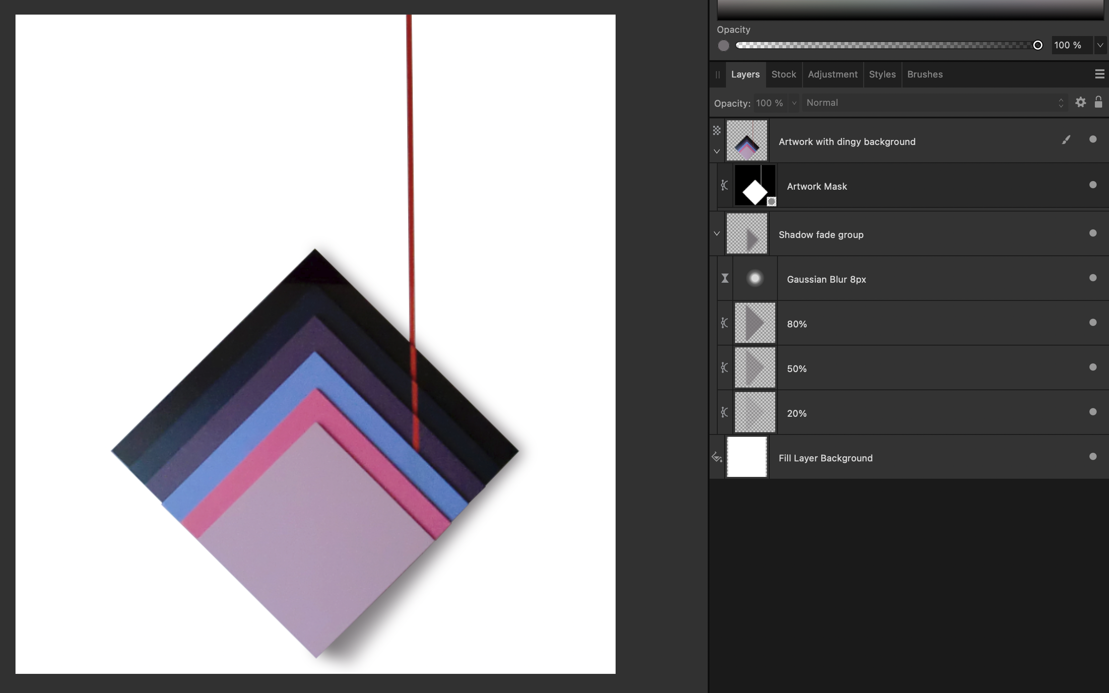Collapse the Shadow fade group
The image size is (1109, 693).
click(x=717, y=234)
